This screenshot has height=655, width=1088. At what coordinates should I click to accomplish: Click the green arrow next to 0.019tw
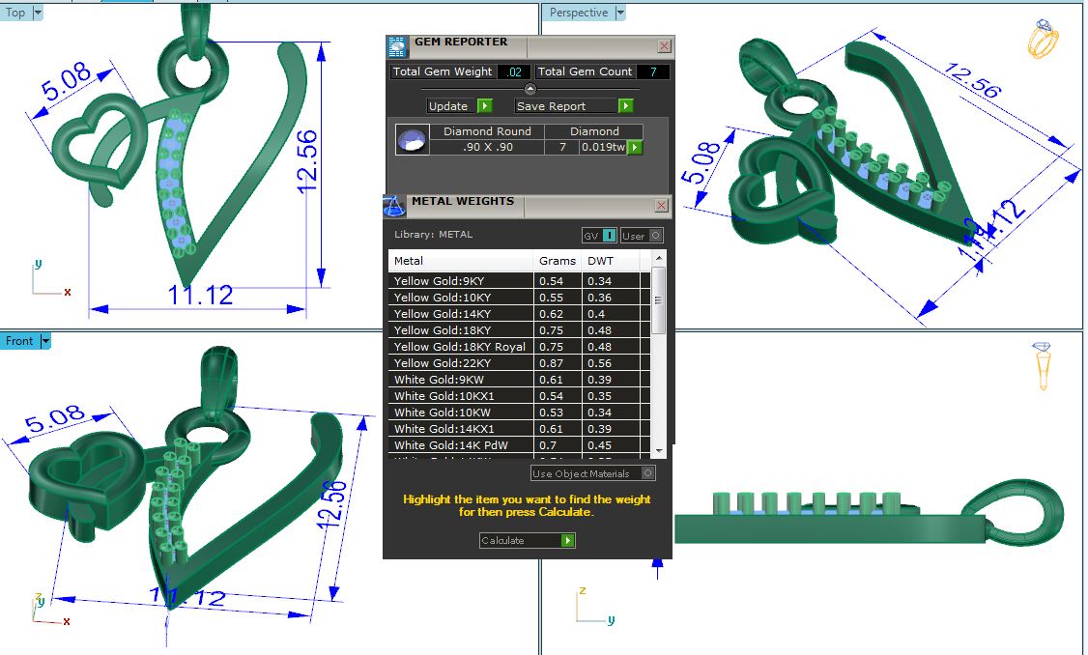pyautogui.click(x=635, y=148)
